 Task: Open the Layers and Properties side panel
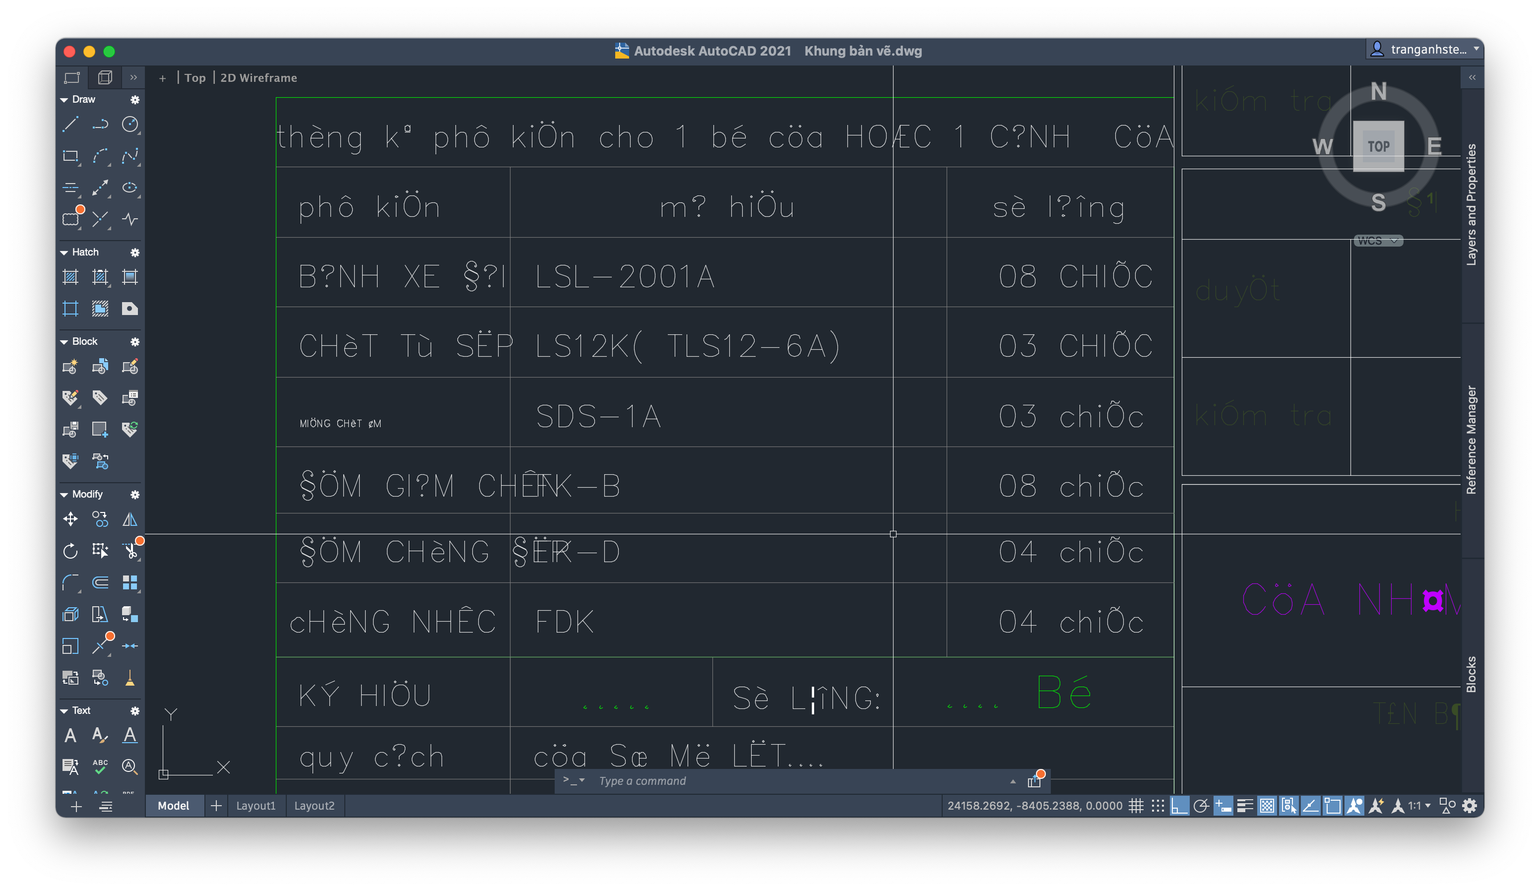pos(1471,205)
